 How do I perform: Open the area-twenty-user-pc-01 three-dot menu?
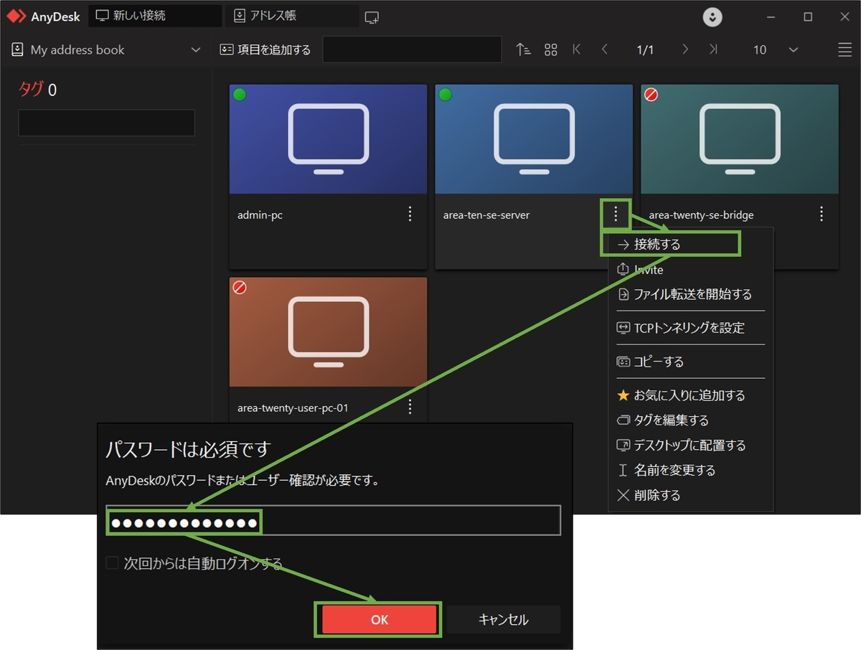click(410, 407)
